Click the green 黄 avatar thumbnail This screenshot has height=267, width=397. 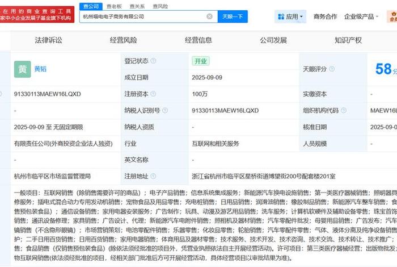coord(22,69)
